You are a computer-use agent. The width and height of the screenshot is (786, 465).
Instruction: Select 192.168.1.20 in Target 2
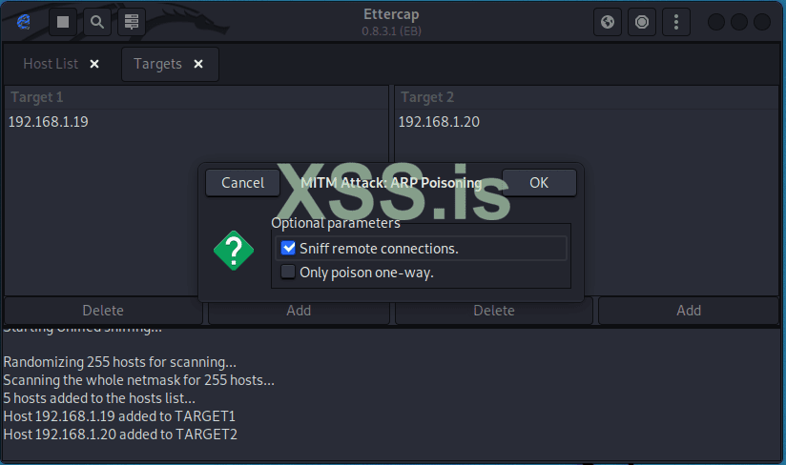(439, 122)
